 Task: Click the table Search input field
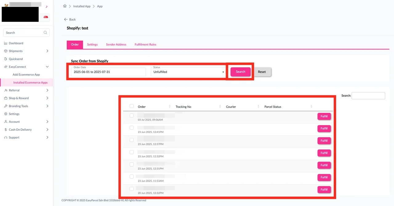coord(368,96)
